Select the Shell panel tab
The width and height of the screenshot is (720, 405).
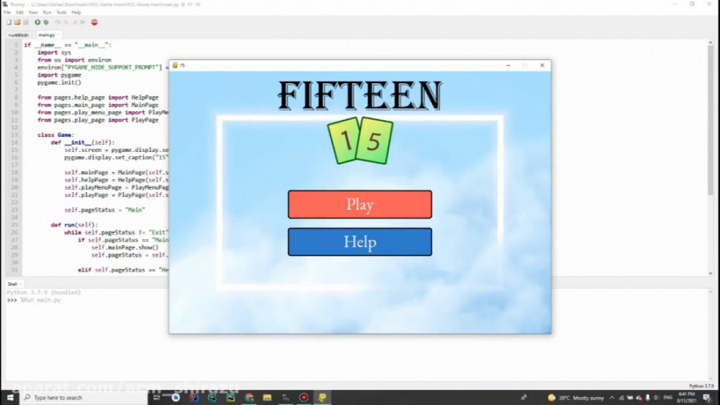(12, 284)
